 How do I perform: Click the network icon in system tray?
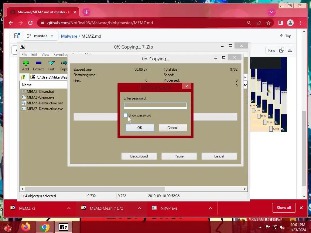(275, 227)
